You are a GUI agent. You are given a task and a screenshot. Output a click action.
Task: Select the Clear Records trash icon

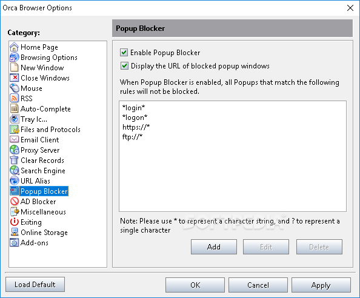tap(14, 160)
